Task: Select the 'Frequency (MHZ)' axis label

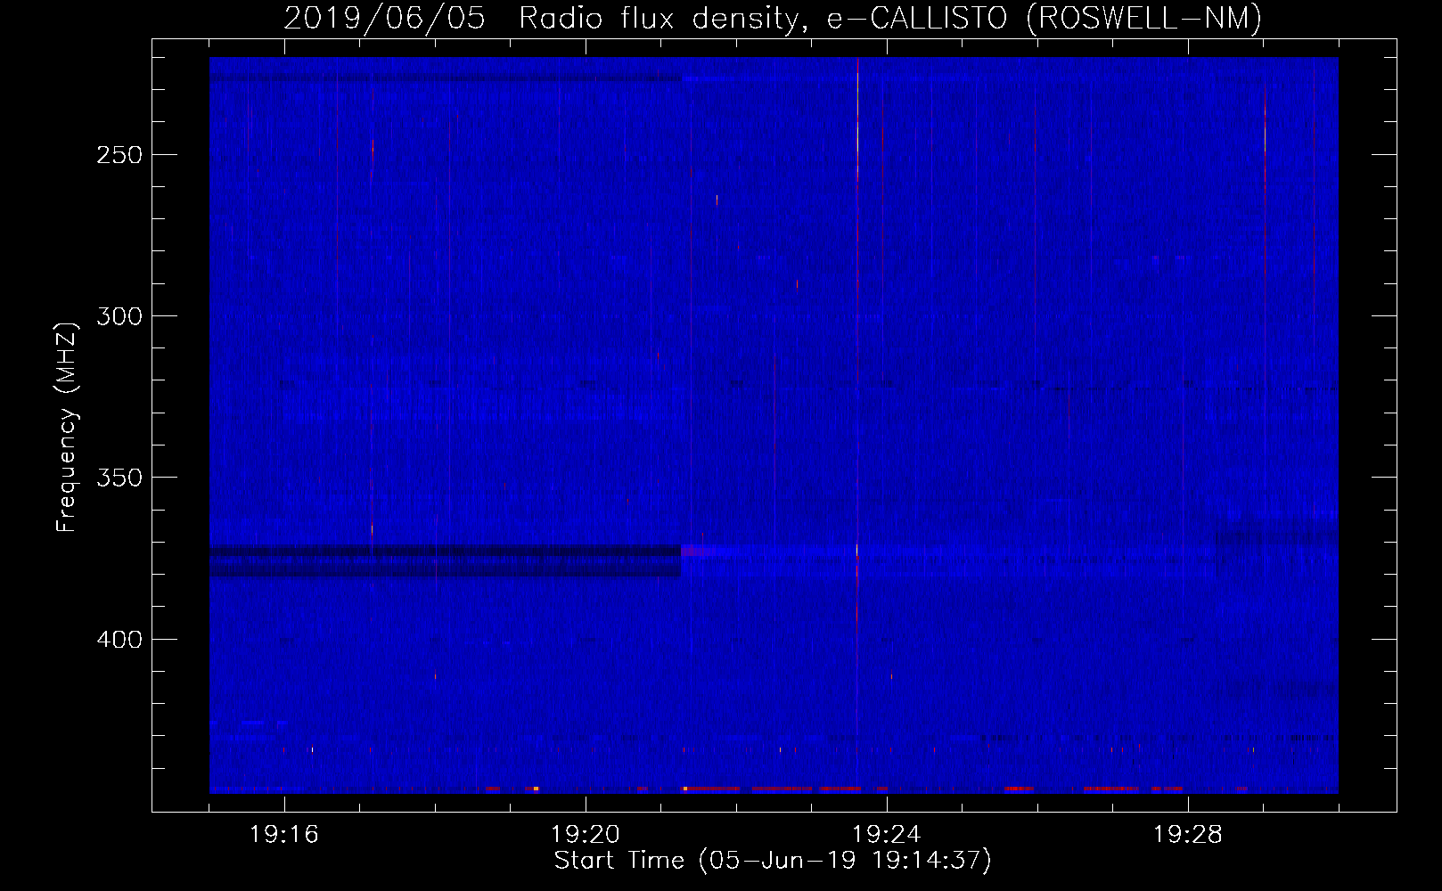Action: click(x=67, y=428)
